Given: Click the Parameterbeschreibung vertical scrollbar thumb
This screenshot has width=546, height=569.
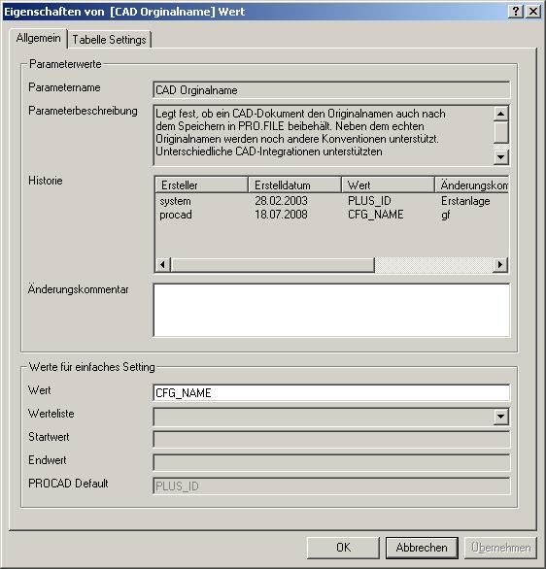Looking at the screenshot, I should pos(501,132).
